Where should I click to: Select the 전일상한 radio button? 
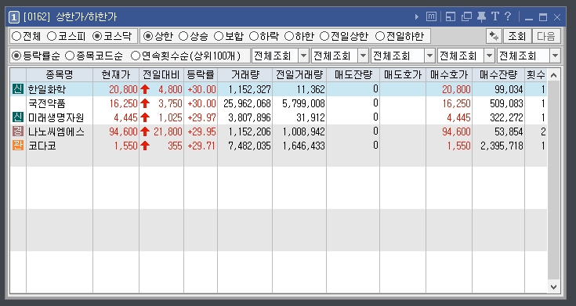pos(324,36)
